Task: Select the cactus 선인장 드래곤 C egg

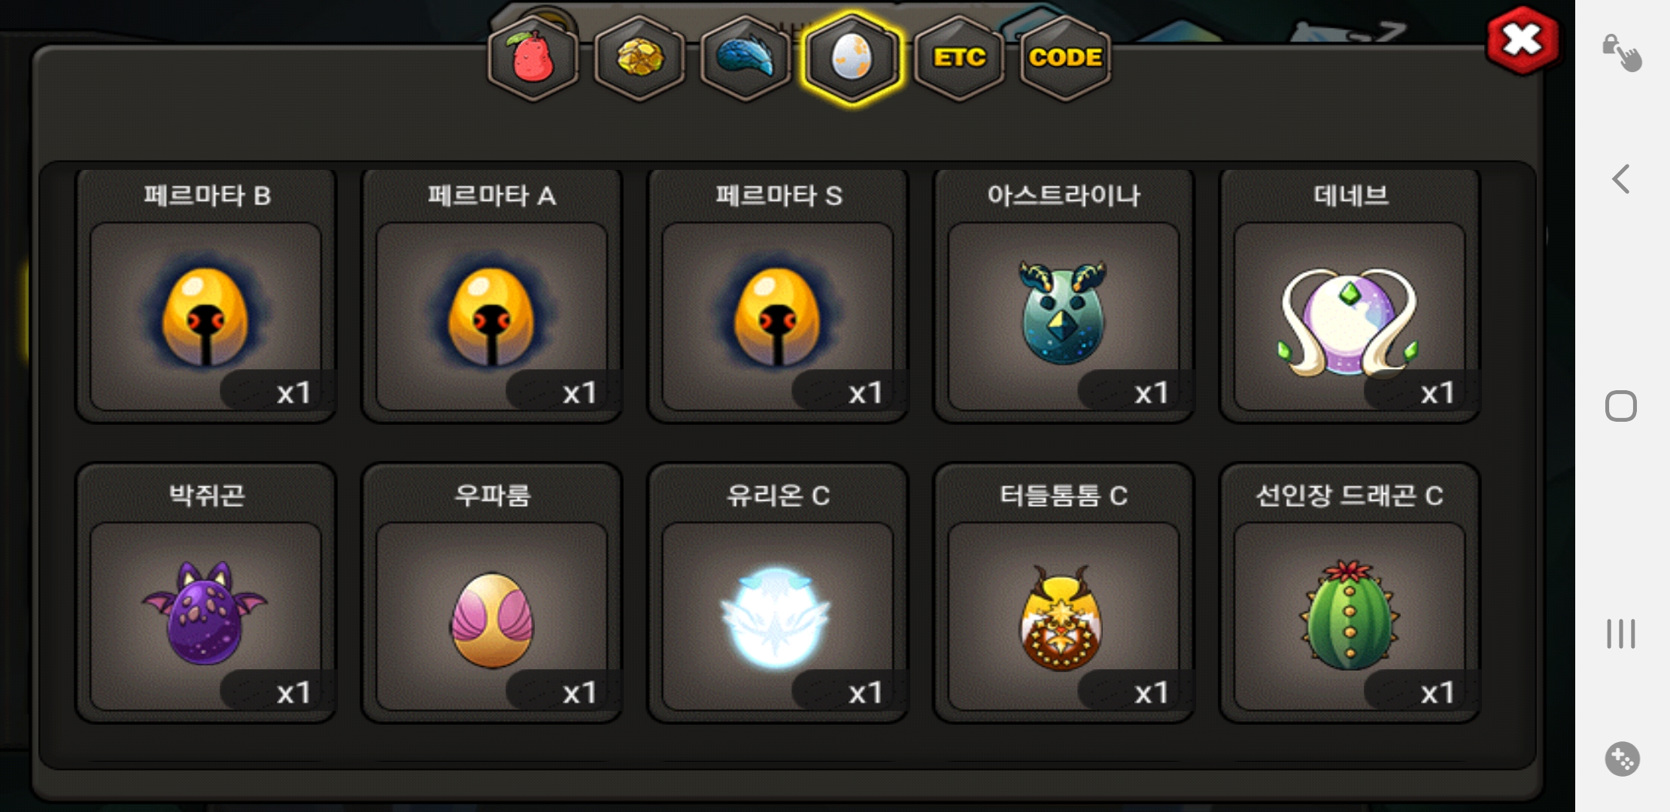Action: (x=1350, y=594)
